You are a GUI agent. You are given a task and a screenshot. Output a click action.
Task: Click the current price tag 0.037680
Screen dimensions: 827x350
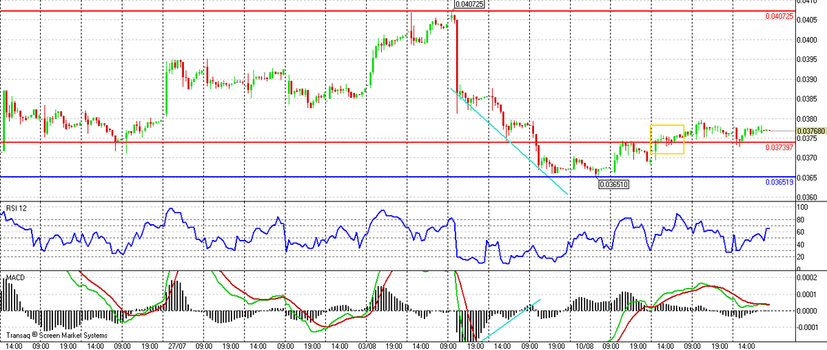(810, 131)
